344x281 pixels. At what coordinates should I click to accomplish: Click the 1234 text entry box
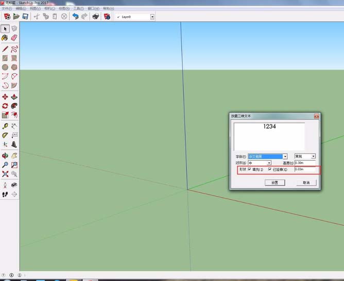[x=269, y=136]
